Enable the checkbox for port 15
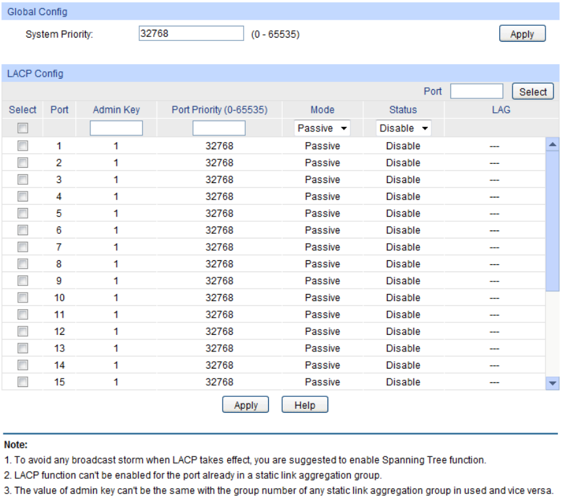562x498 pixels. 22,382
